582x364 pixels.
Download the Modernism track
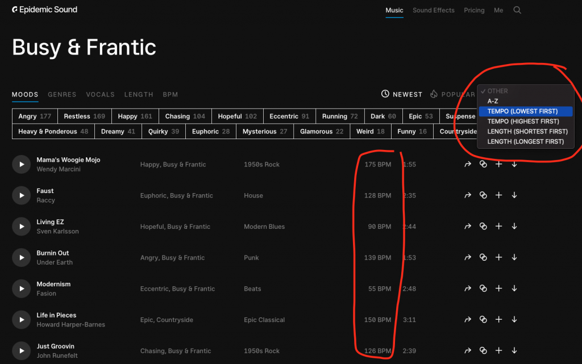coord(514,288)
